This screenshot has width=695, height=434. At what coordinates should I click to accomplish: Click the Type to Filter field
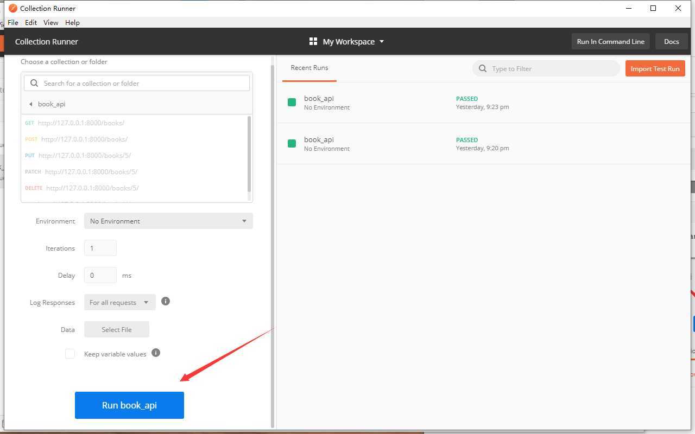[x=546, y=68]
